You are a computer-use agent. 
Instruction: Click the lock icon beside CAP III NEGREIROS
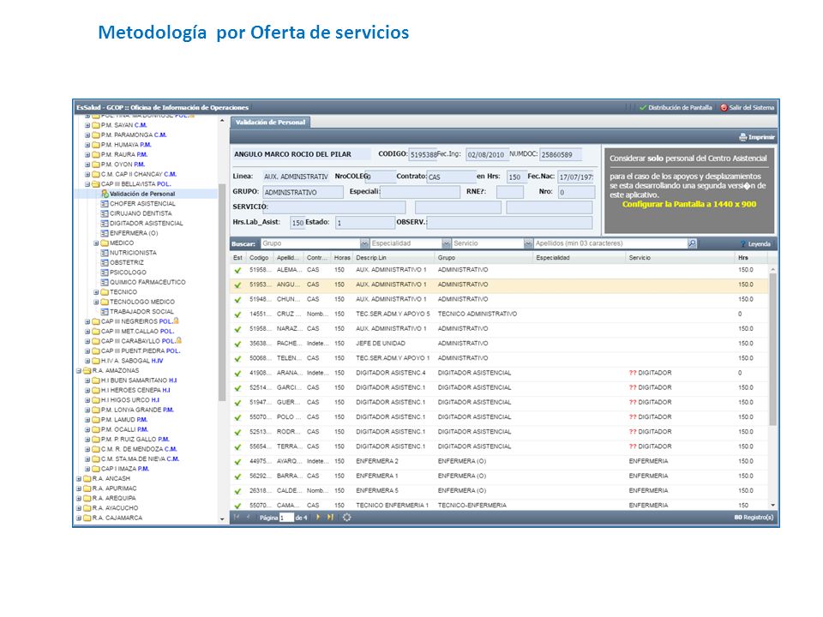pyautogui.click(x=176, y=320)
